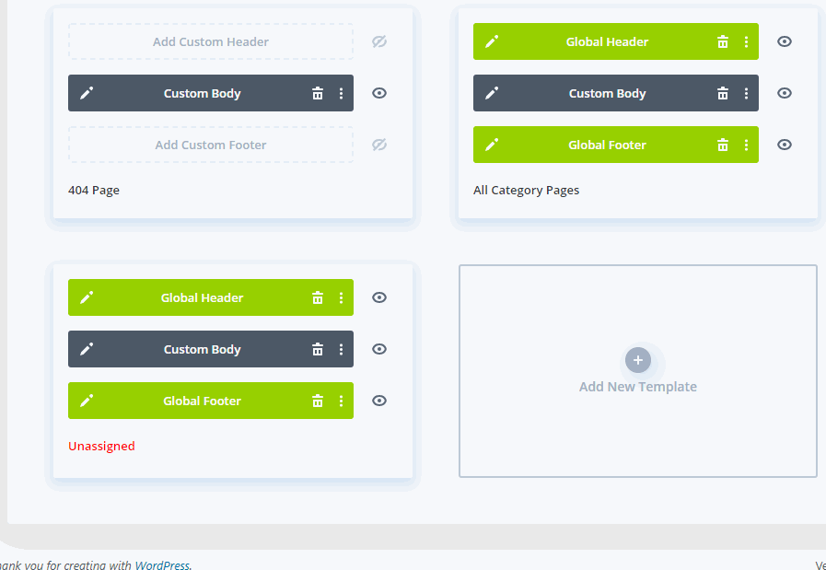Open options for Unassigned Global Header
The height and width of the screenshot is (570, 826).
click(341, 297)
